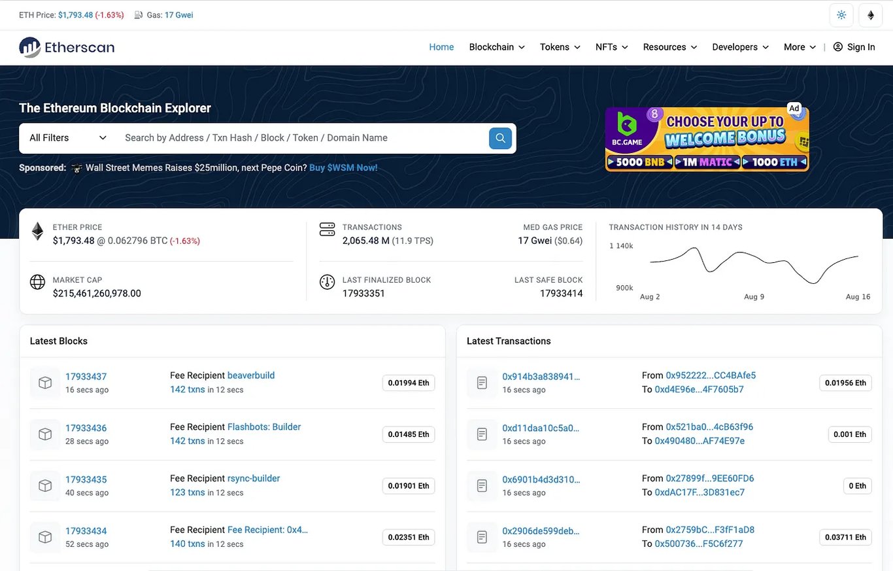Click the market cap value $215,461,260,978.00
Screen dimensions: 893x571
click(97, 294)
